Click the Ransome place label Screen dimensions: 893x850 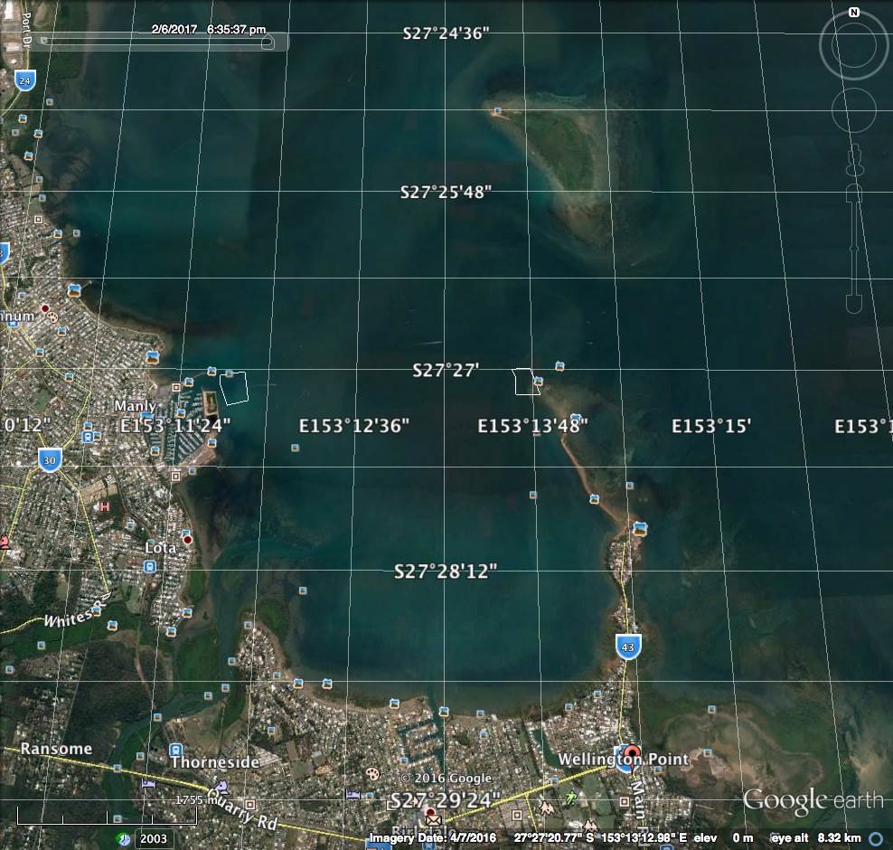click(56, 749)
